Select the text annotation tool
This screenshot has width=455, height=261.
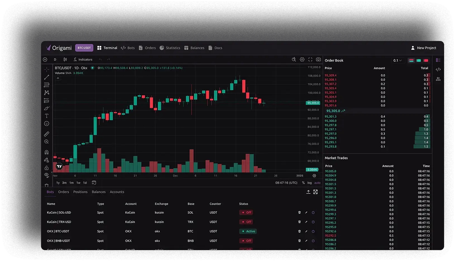47,116
